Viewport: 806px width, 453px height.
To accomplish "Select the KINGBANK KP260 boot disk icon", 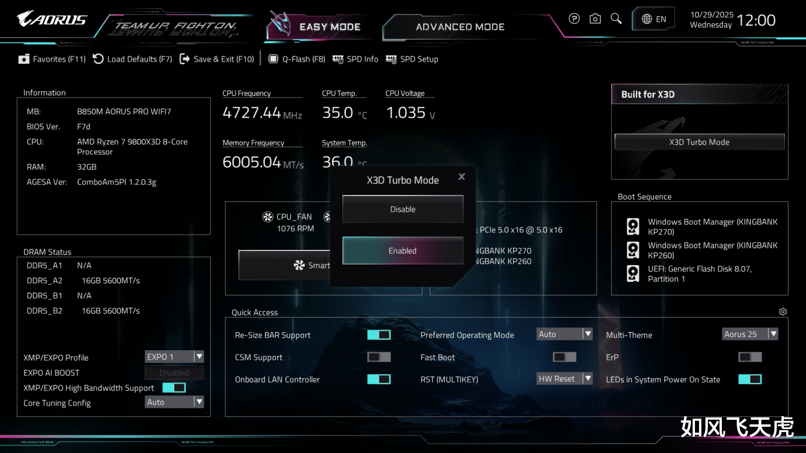I will [632, 250].
